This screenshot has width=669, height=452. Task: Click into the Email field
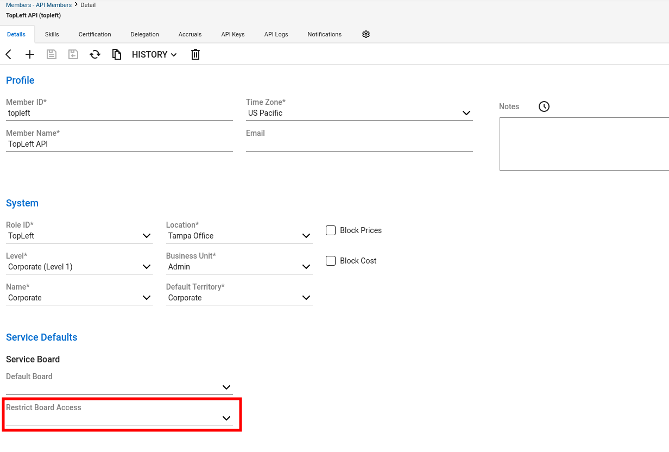[359, 144]
